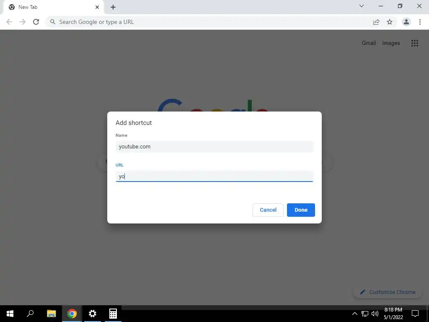Click the browser back arrow
The height and width of the screenshot is (322, 429).
click(9, 22)
